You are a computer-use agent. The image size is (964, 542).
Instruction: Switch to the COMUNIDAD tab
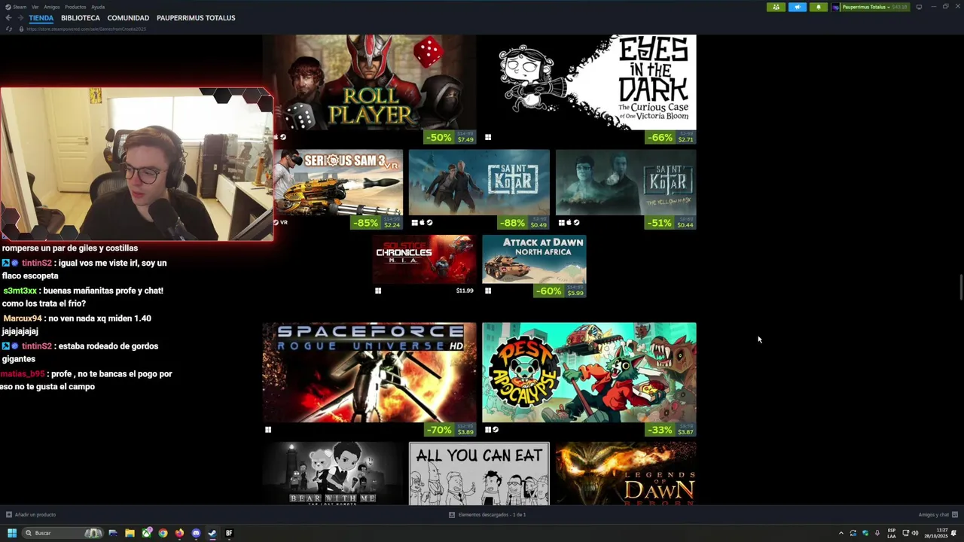(x=128, y=17)
